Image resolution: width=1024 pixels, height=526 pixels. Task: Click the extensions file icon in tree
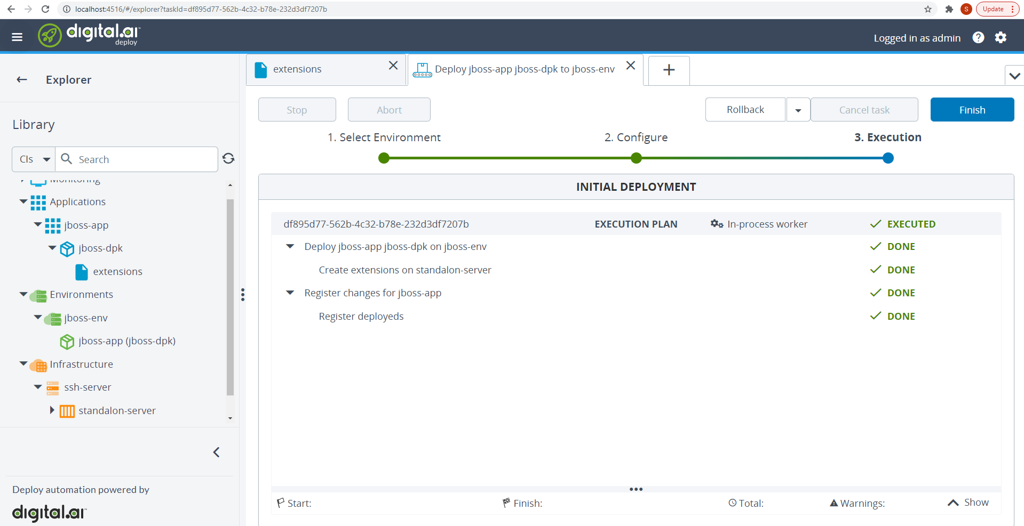click(x=82, y=272)
